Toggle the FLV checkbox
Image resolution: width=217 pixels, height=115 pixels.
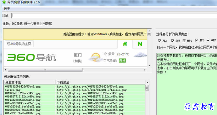[x=160, y=41]
